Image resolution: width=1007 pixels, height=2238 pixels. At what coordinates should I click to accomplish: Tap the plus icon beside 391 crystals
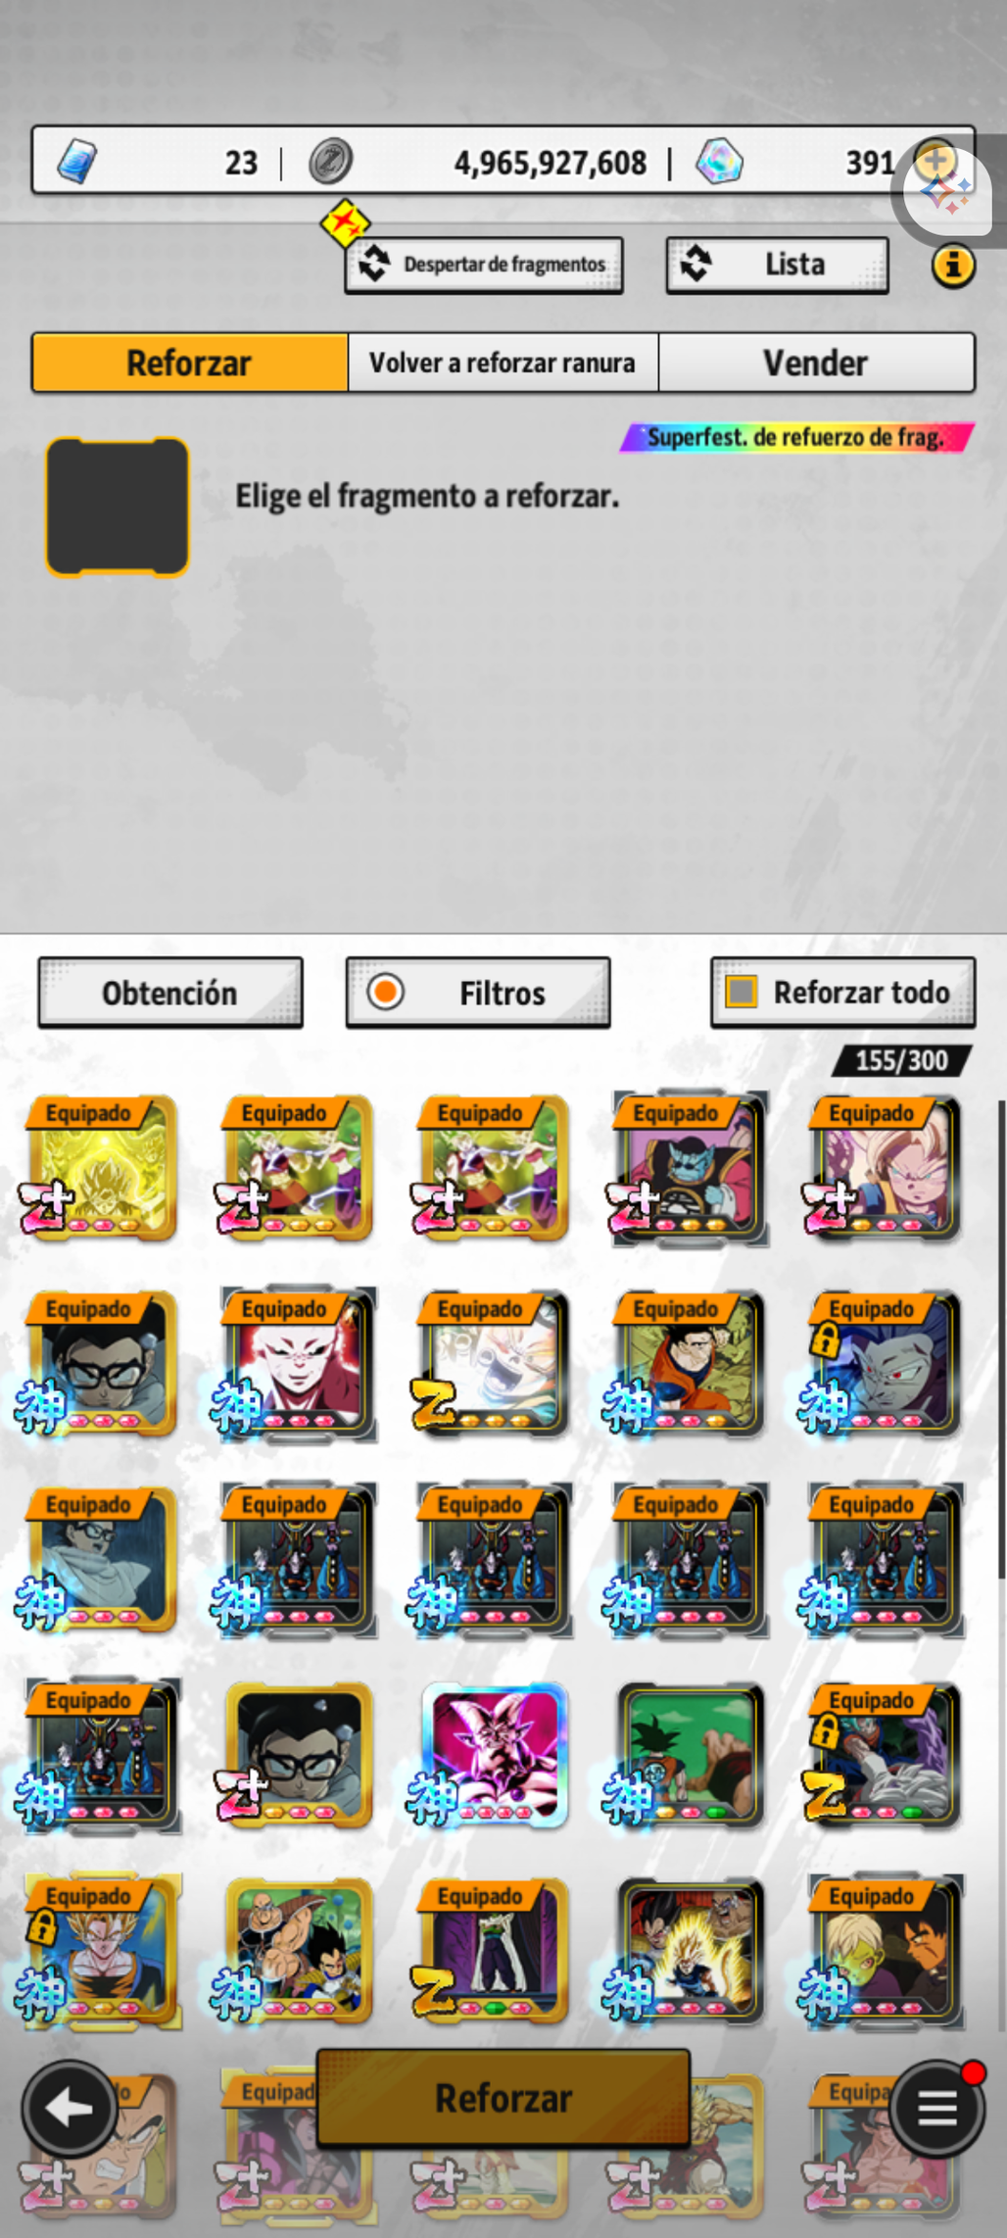point(935,159)
